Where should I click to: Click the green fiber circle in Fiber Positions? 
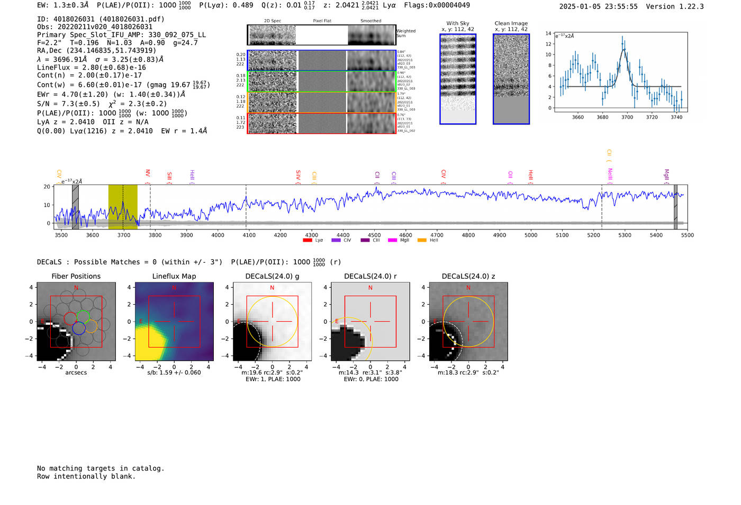tap(83, 317)
